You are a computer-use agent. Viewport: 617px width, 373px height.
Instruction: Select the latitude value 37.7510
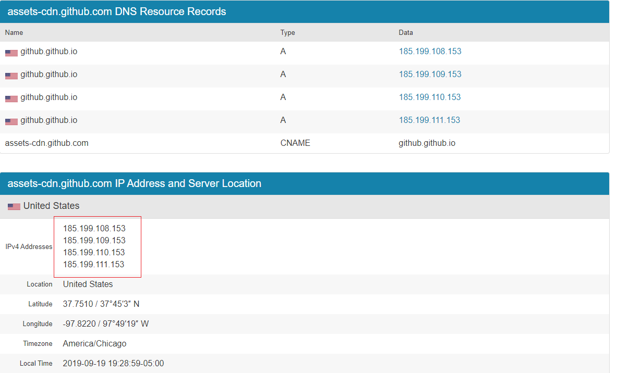point(78,304)
